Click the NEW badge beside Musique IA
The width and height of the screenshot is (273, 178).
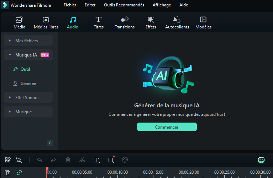[45, 55]
